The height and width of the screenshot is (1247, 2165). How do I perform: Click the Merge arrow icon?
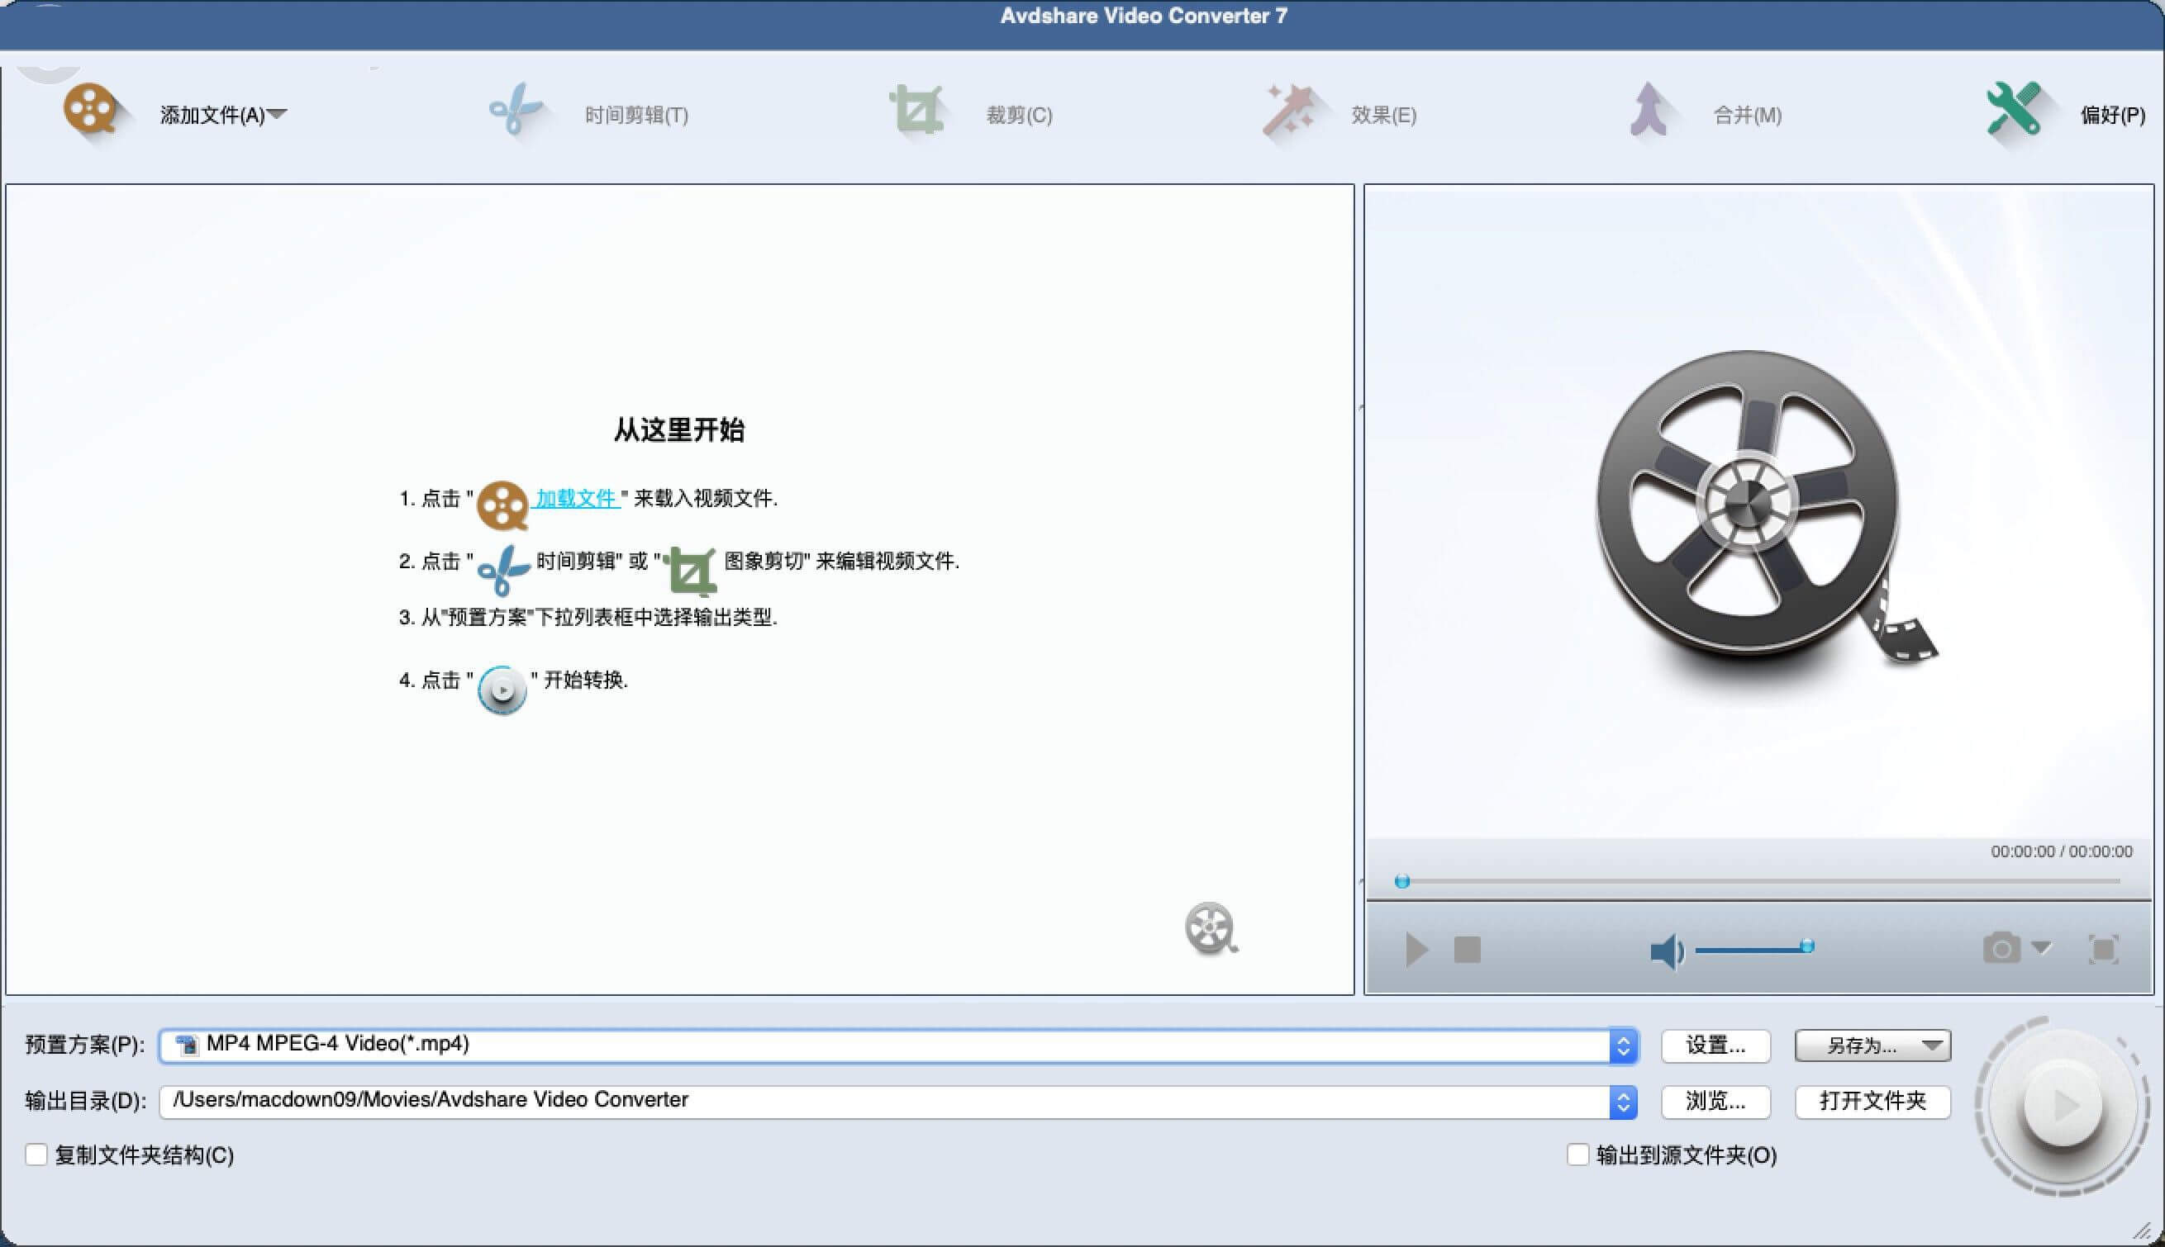1649,110
